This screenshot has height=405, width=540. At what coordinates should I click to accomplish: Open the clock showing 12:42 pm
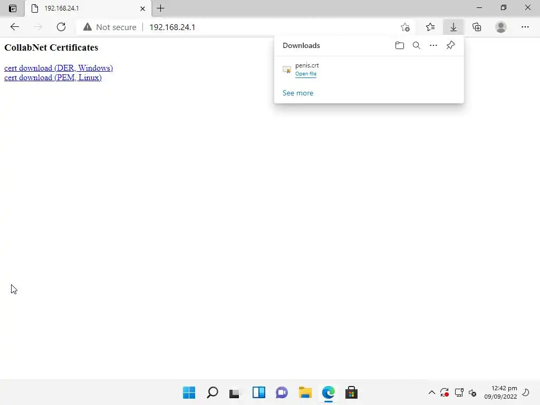click(500, 392)
